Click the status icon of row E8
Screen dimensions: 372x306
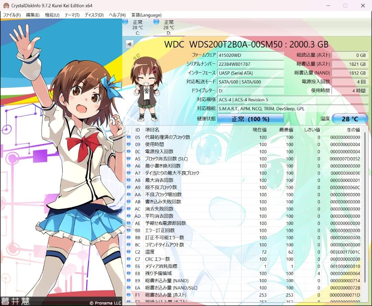(128, 273)
